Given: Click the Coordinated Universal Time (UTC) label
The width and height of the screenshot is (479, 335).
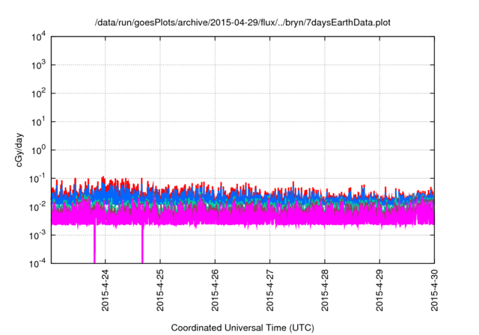Looking at the screenshot, I should (242, 328).
